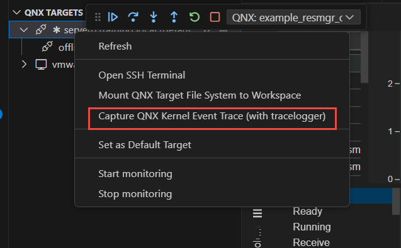This screenshot has height=248, width=401.
Task: Select Mount QNX Target File System to Workspace
Action: point(200,95)
